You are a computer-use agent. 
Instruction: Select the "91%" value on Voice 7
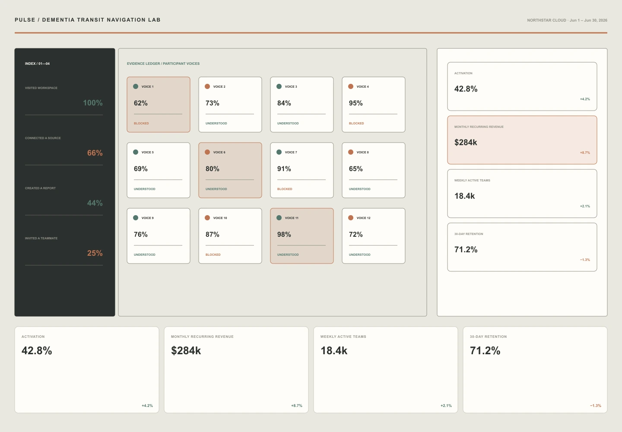(x=284, y=169)
